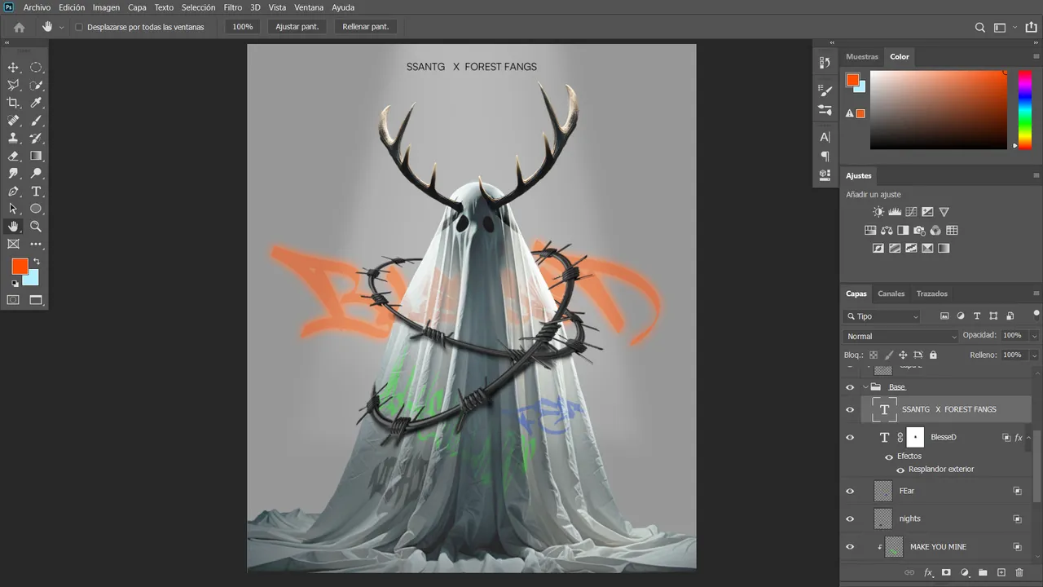1043x587 pixels.
Task: Add a Levels adjustment
Action: click(895, 212)
